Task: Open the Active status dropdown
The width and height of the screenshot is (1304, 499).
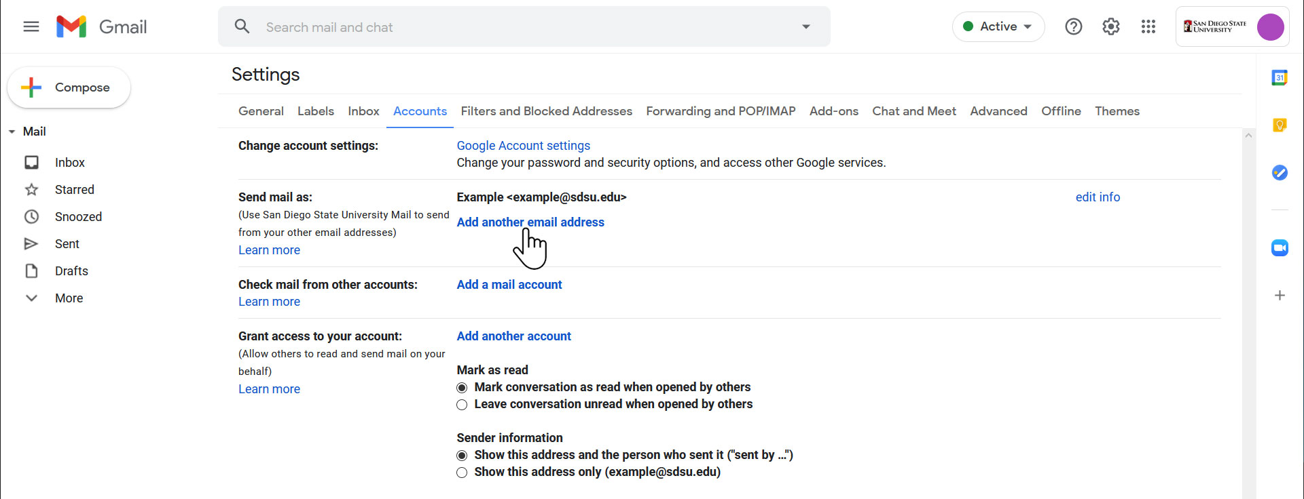Action: pos(998,26)
